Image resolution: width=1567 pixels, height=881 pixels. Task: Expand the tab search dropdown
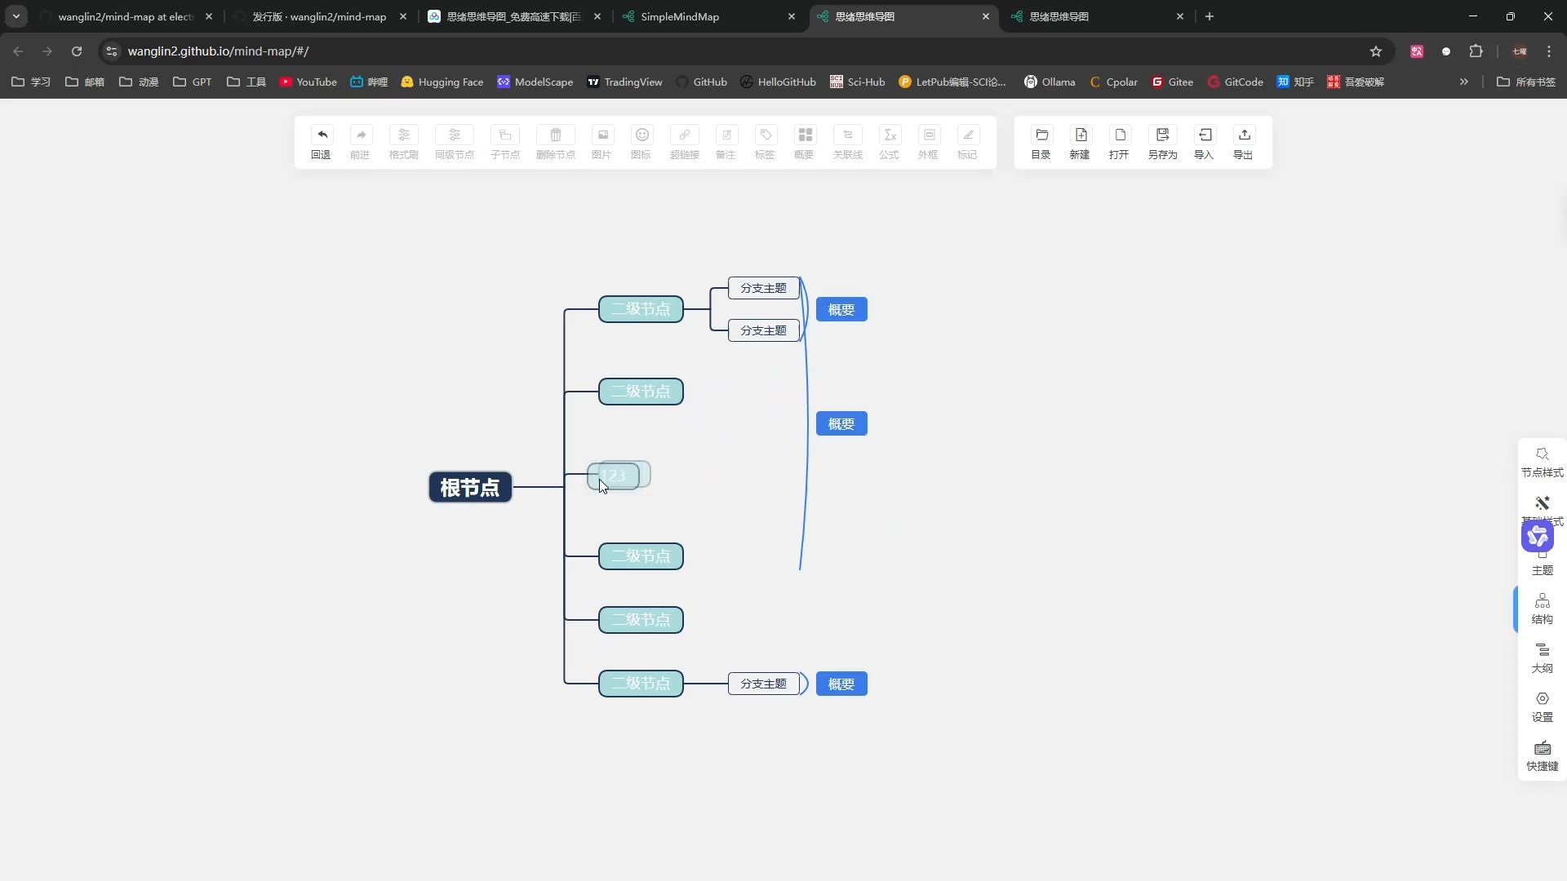16,16
